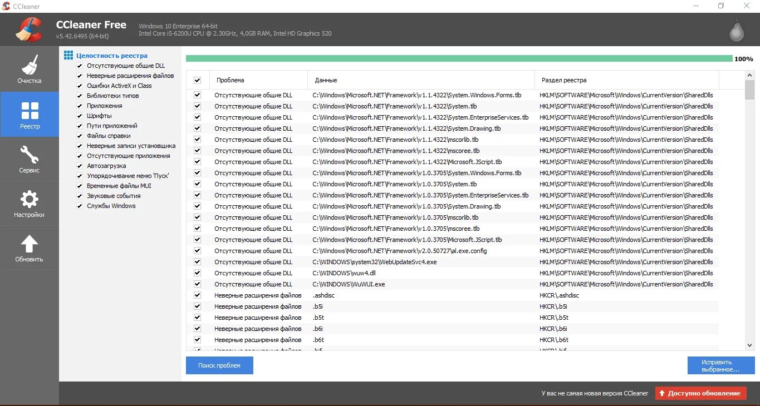Toggle the Отсутствующие приложения checkbox

(x=80, y=156)
